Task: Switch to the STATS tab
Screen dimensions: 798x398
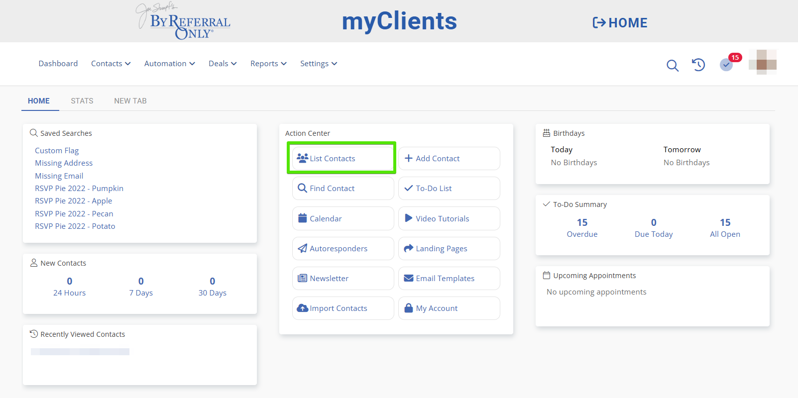Action: coord(82,101)
